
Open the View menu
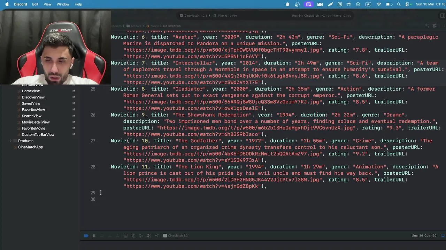[47, 4]
